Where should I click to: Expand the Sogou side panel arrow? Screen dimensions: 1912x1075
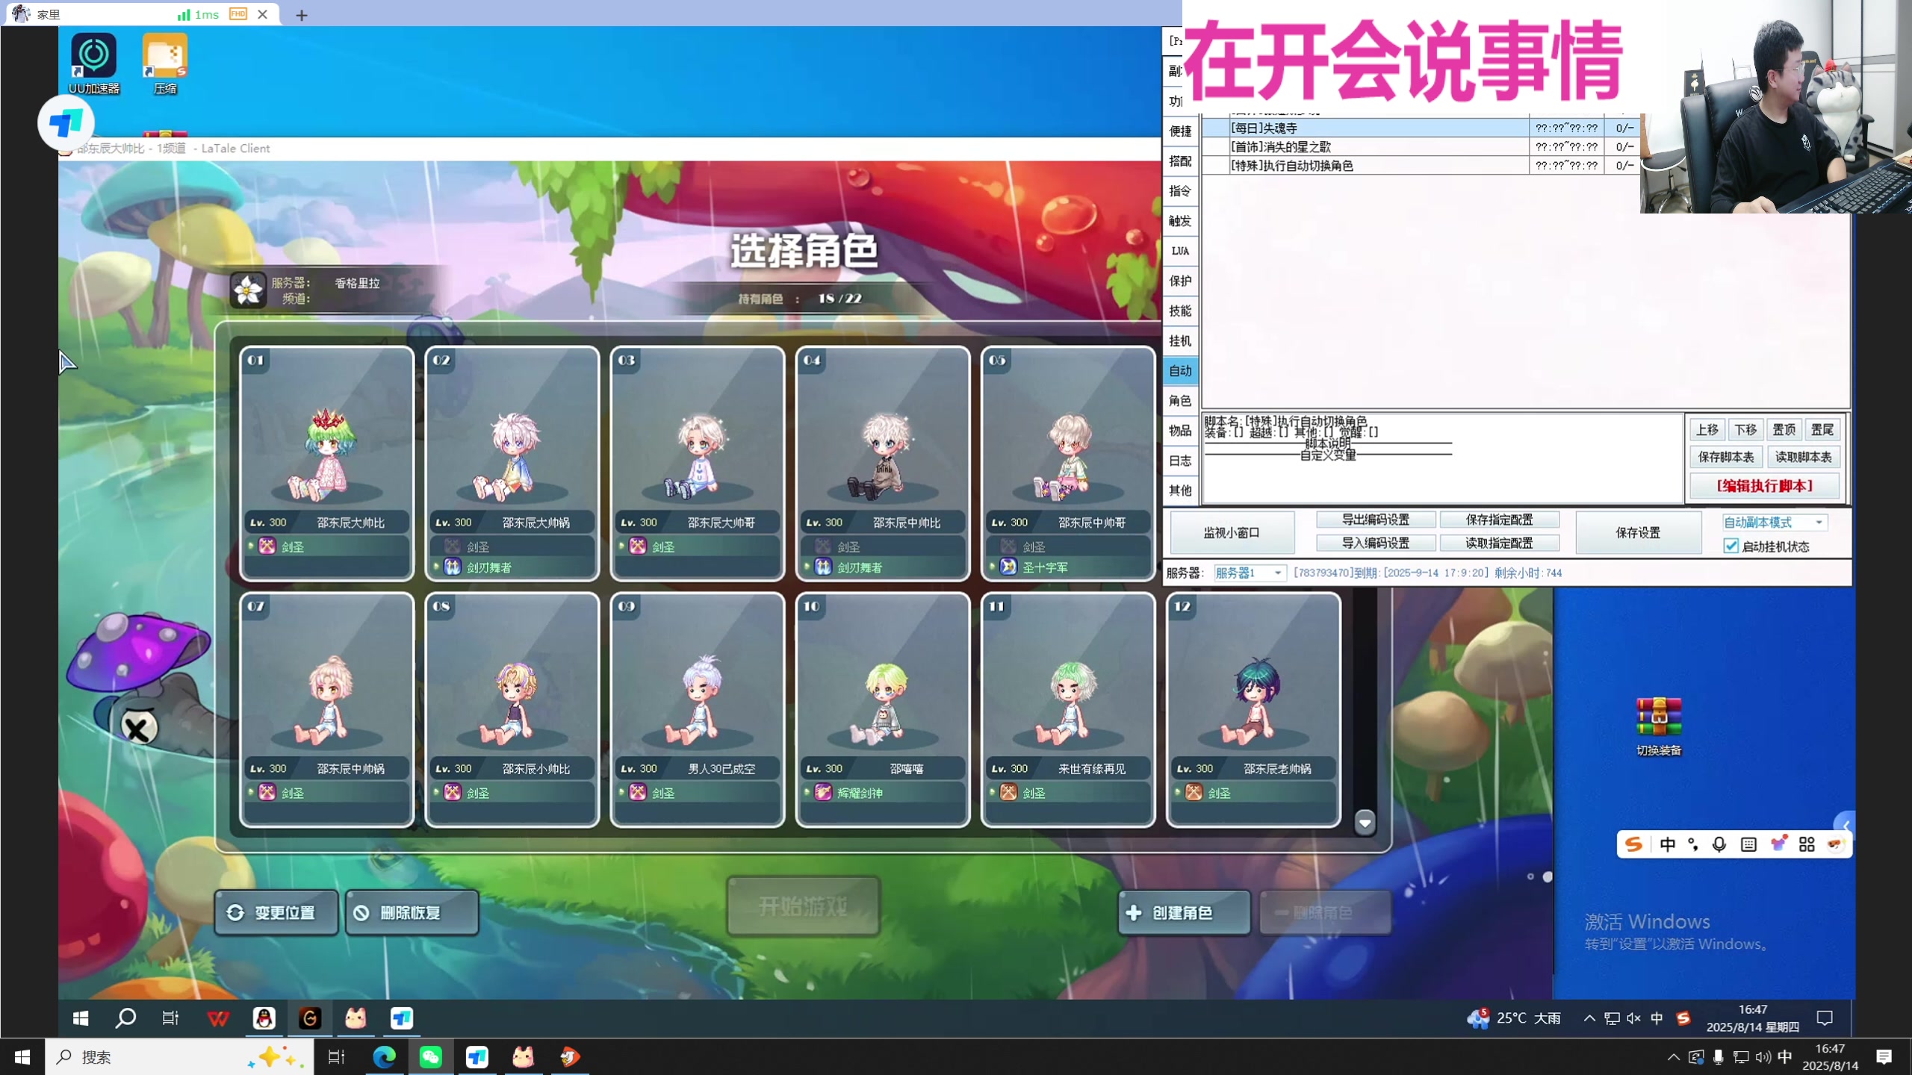tap(1846, 826)
